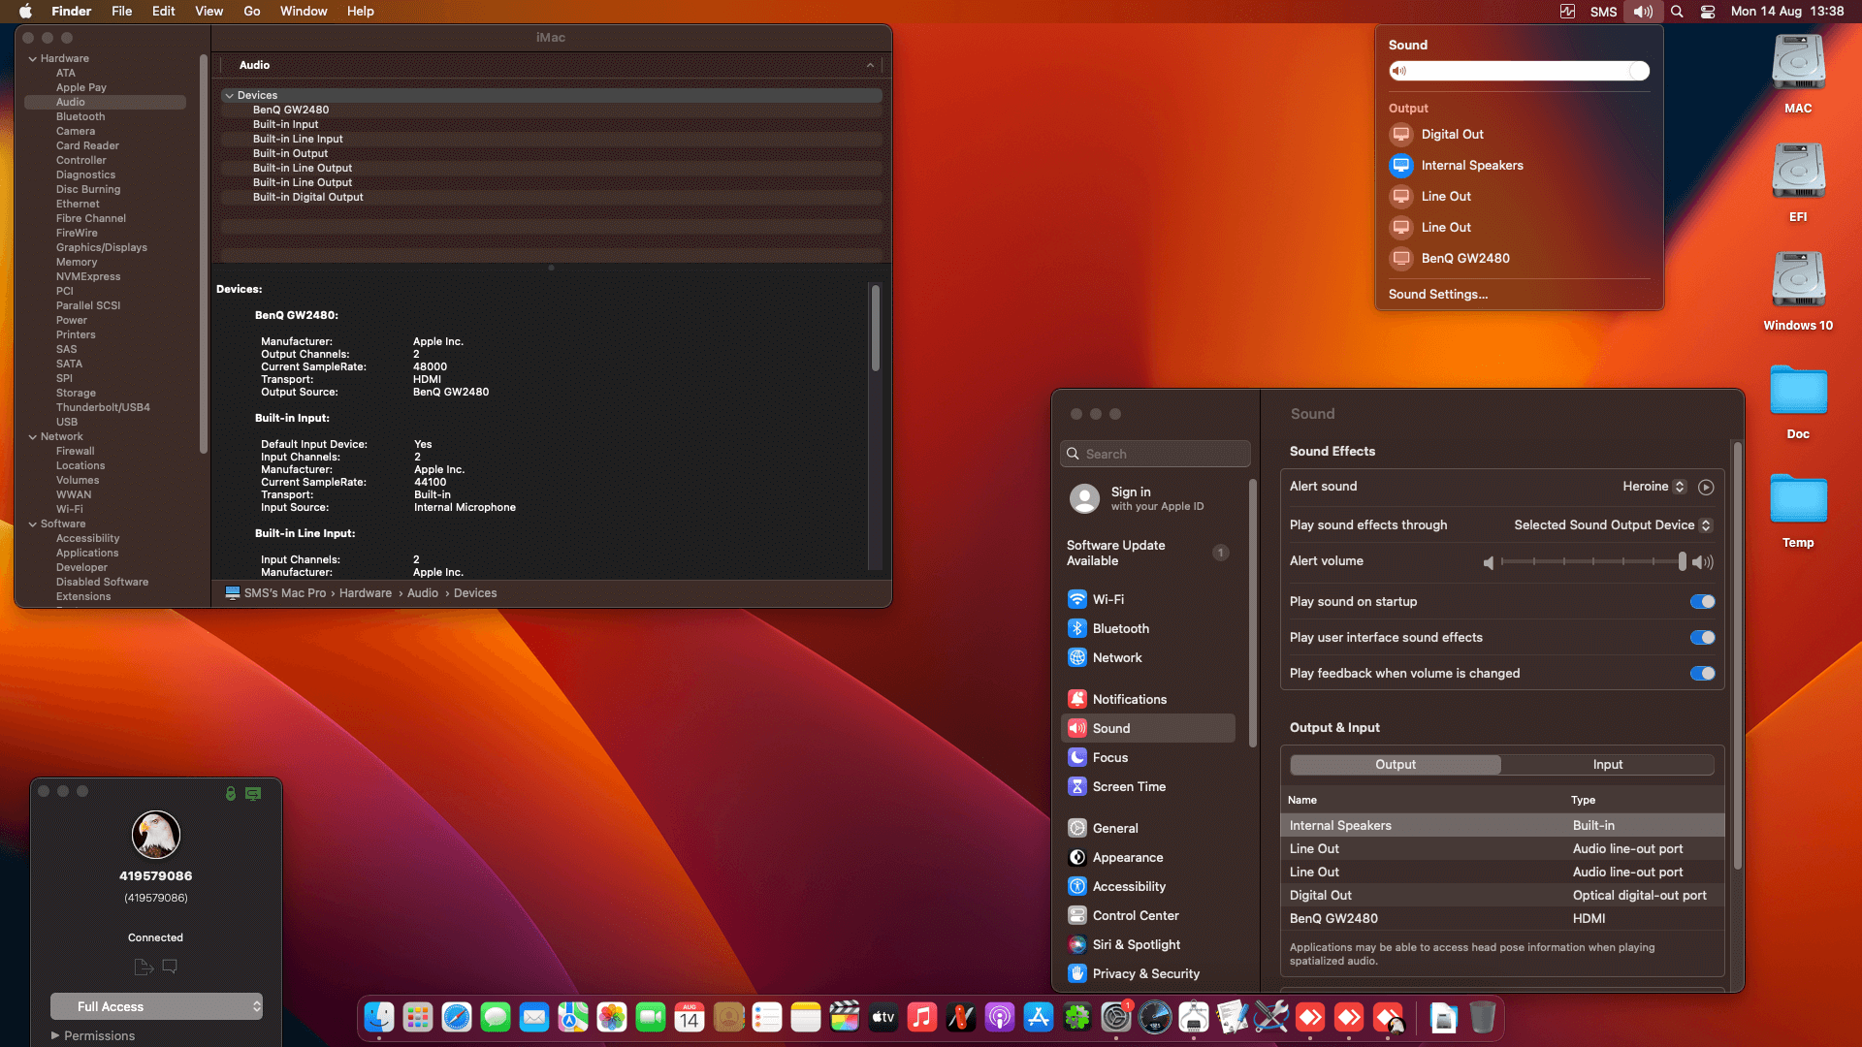Expand the Permissions disclosure triangle
The height and width of the screenshot is (1047, 1862).
[55, 1035]
